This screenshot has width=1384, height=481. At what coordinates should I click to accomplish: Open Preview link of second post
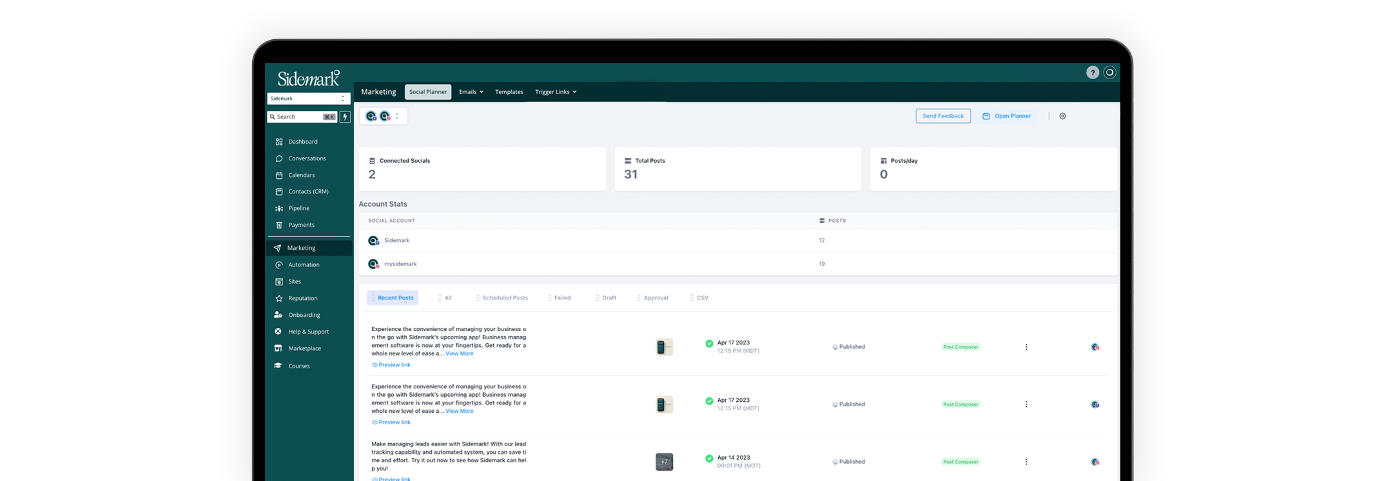pos(391,422)
